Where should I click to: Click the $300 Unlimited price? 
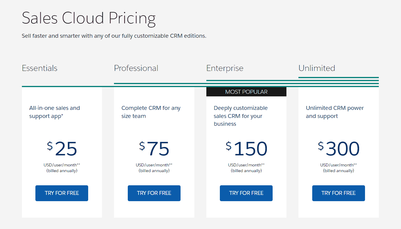(x=339, y=149)
